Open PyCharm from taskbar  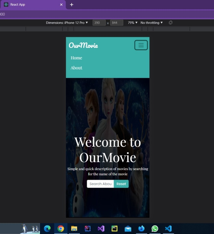(115, 229)
